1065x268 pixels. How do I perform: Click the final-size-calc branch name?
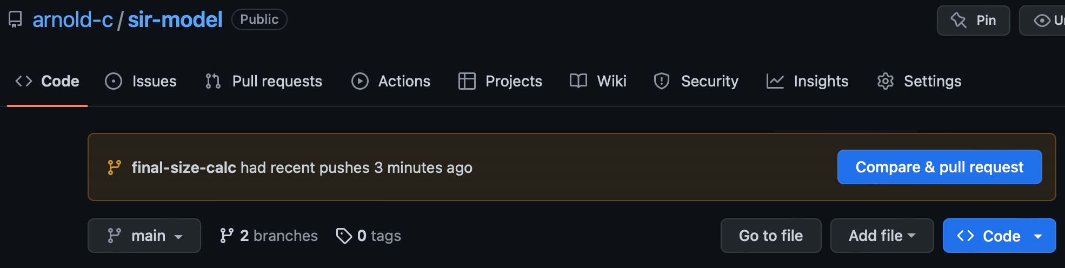184,167
